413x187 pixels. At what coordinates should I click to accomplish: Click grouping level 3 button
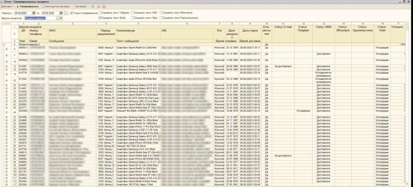9,24
